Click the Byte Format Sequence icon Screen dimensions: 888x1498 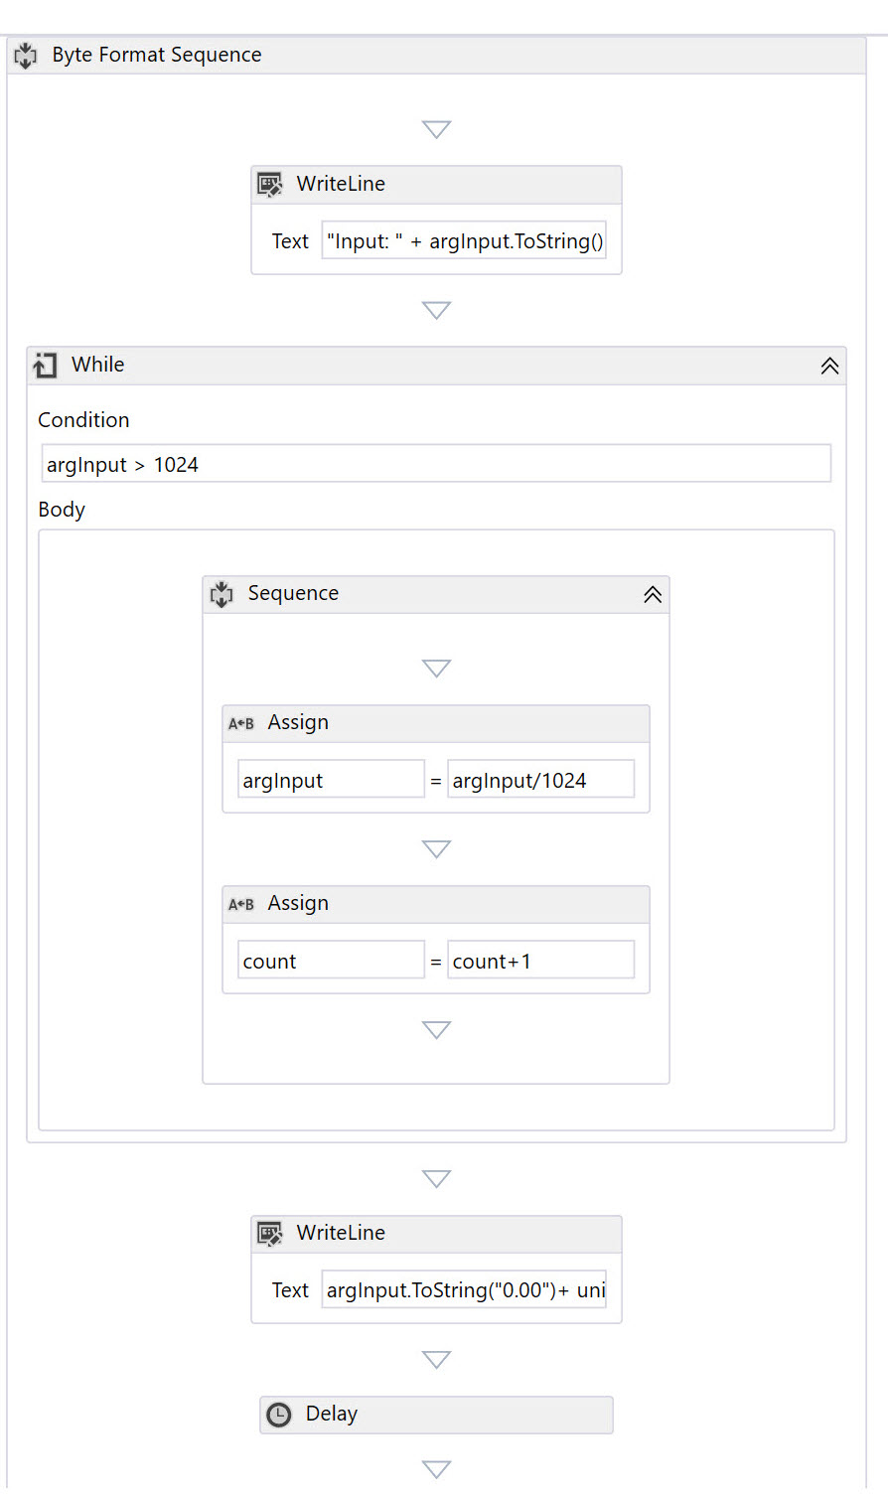pyautogui.click(x=26, y=56)
